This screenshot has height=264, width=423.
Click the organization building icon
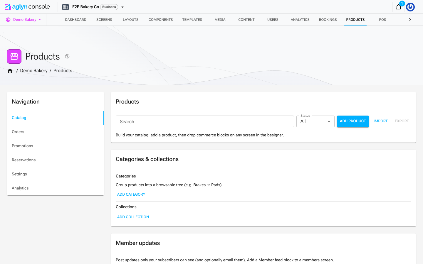click(x=66, y=7)
